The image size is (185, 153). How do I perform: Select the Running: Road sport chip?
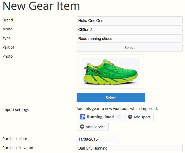tap(100, 117)
